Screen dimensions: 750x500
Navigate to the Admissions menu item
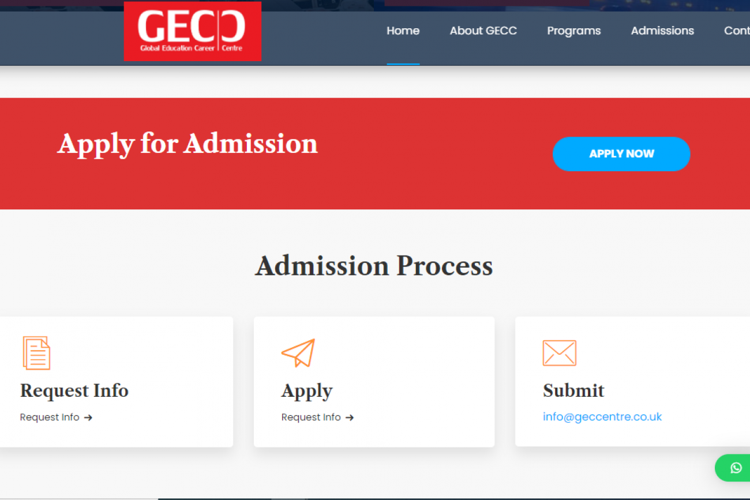click(662, 31)
